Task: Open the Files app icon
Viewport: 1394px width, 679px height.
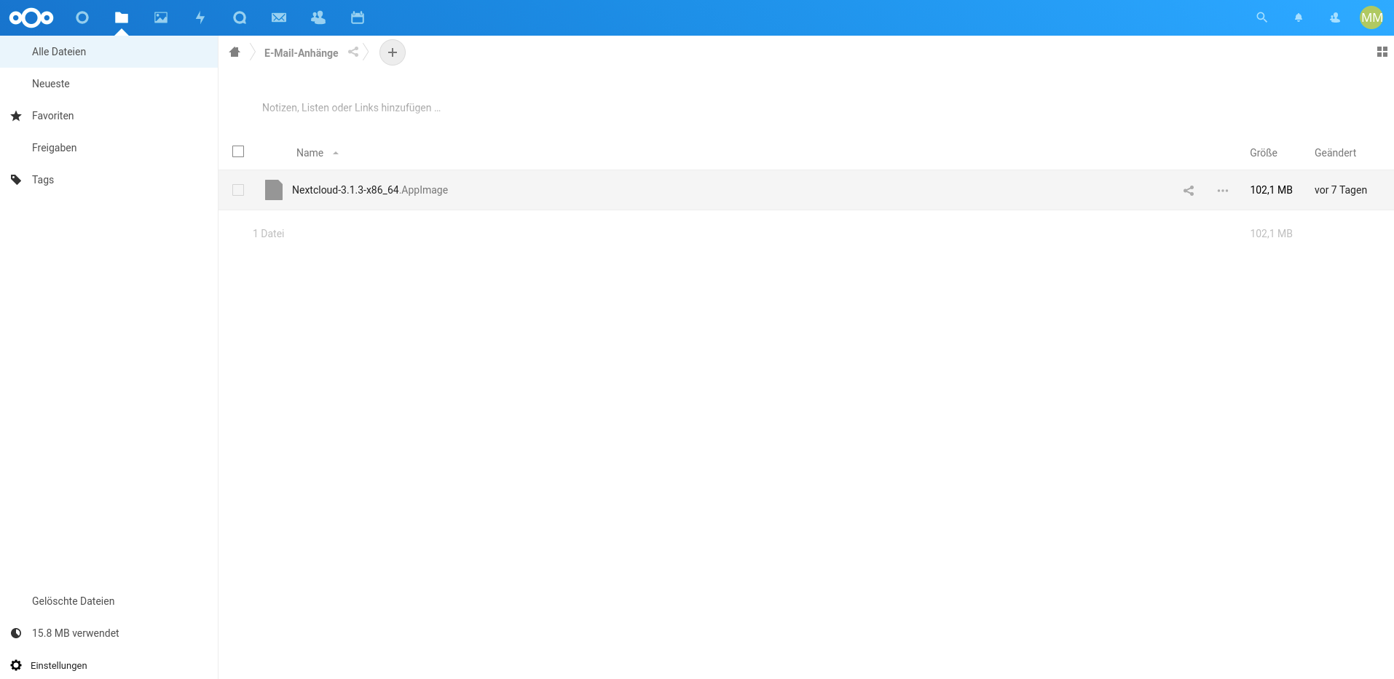Action: coord(122,17)
